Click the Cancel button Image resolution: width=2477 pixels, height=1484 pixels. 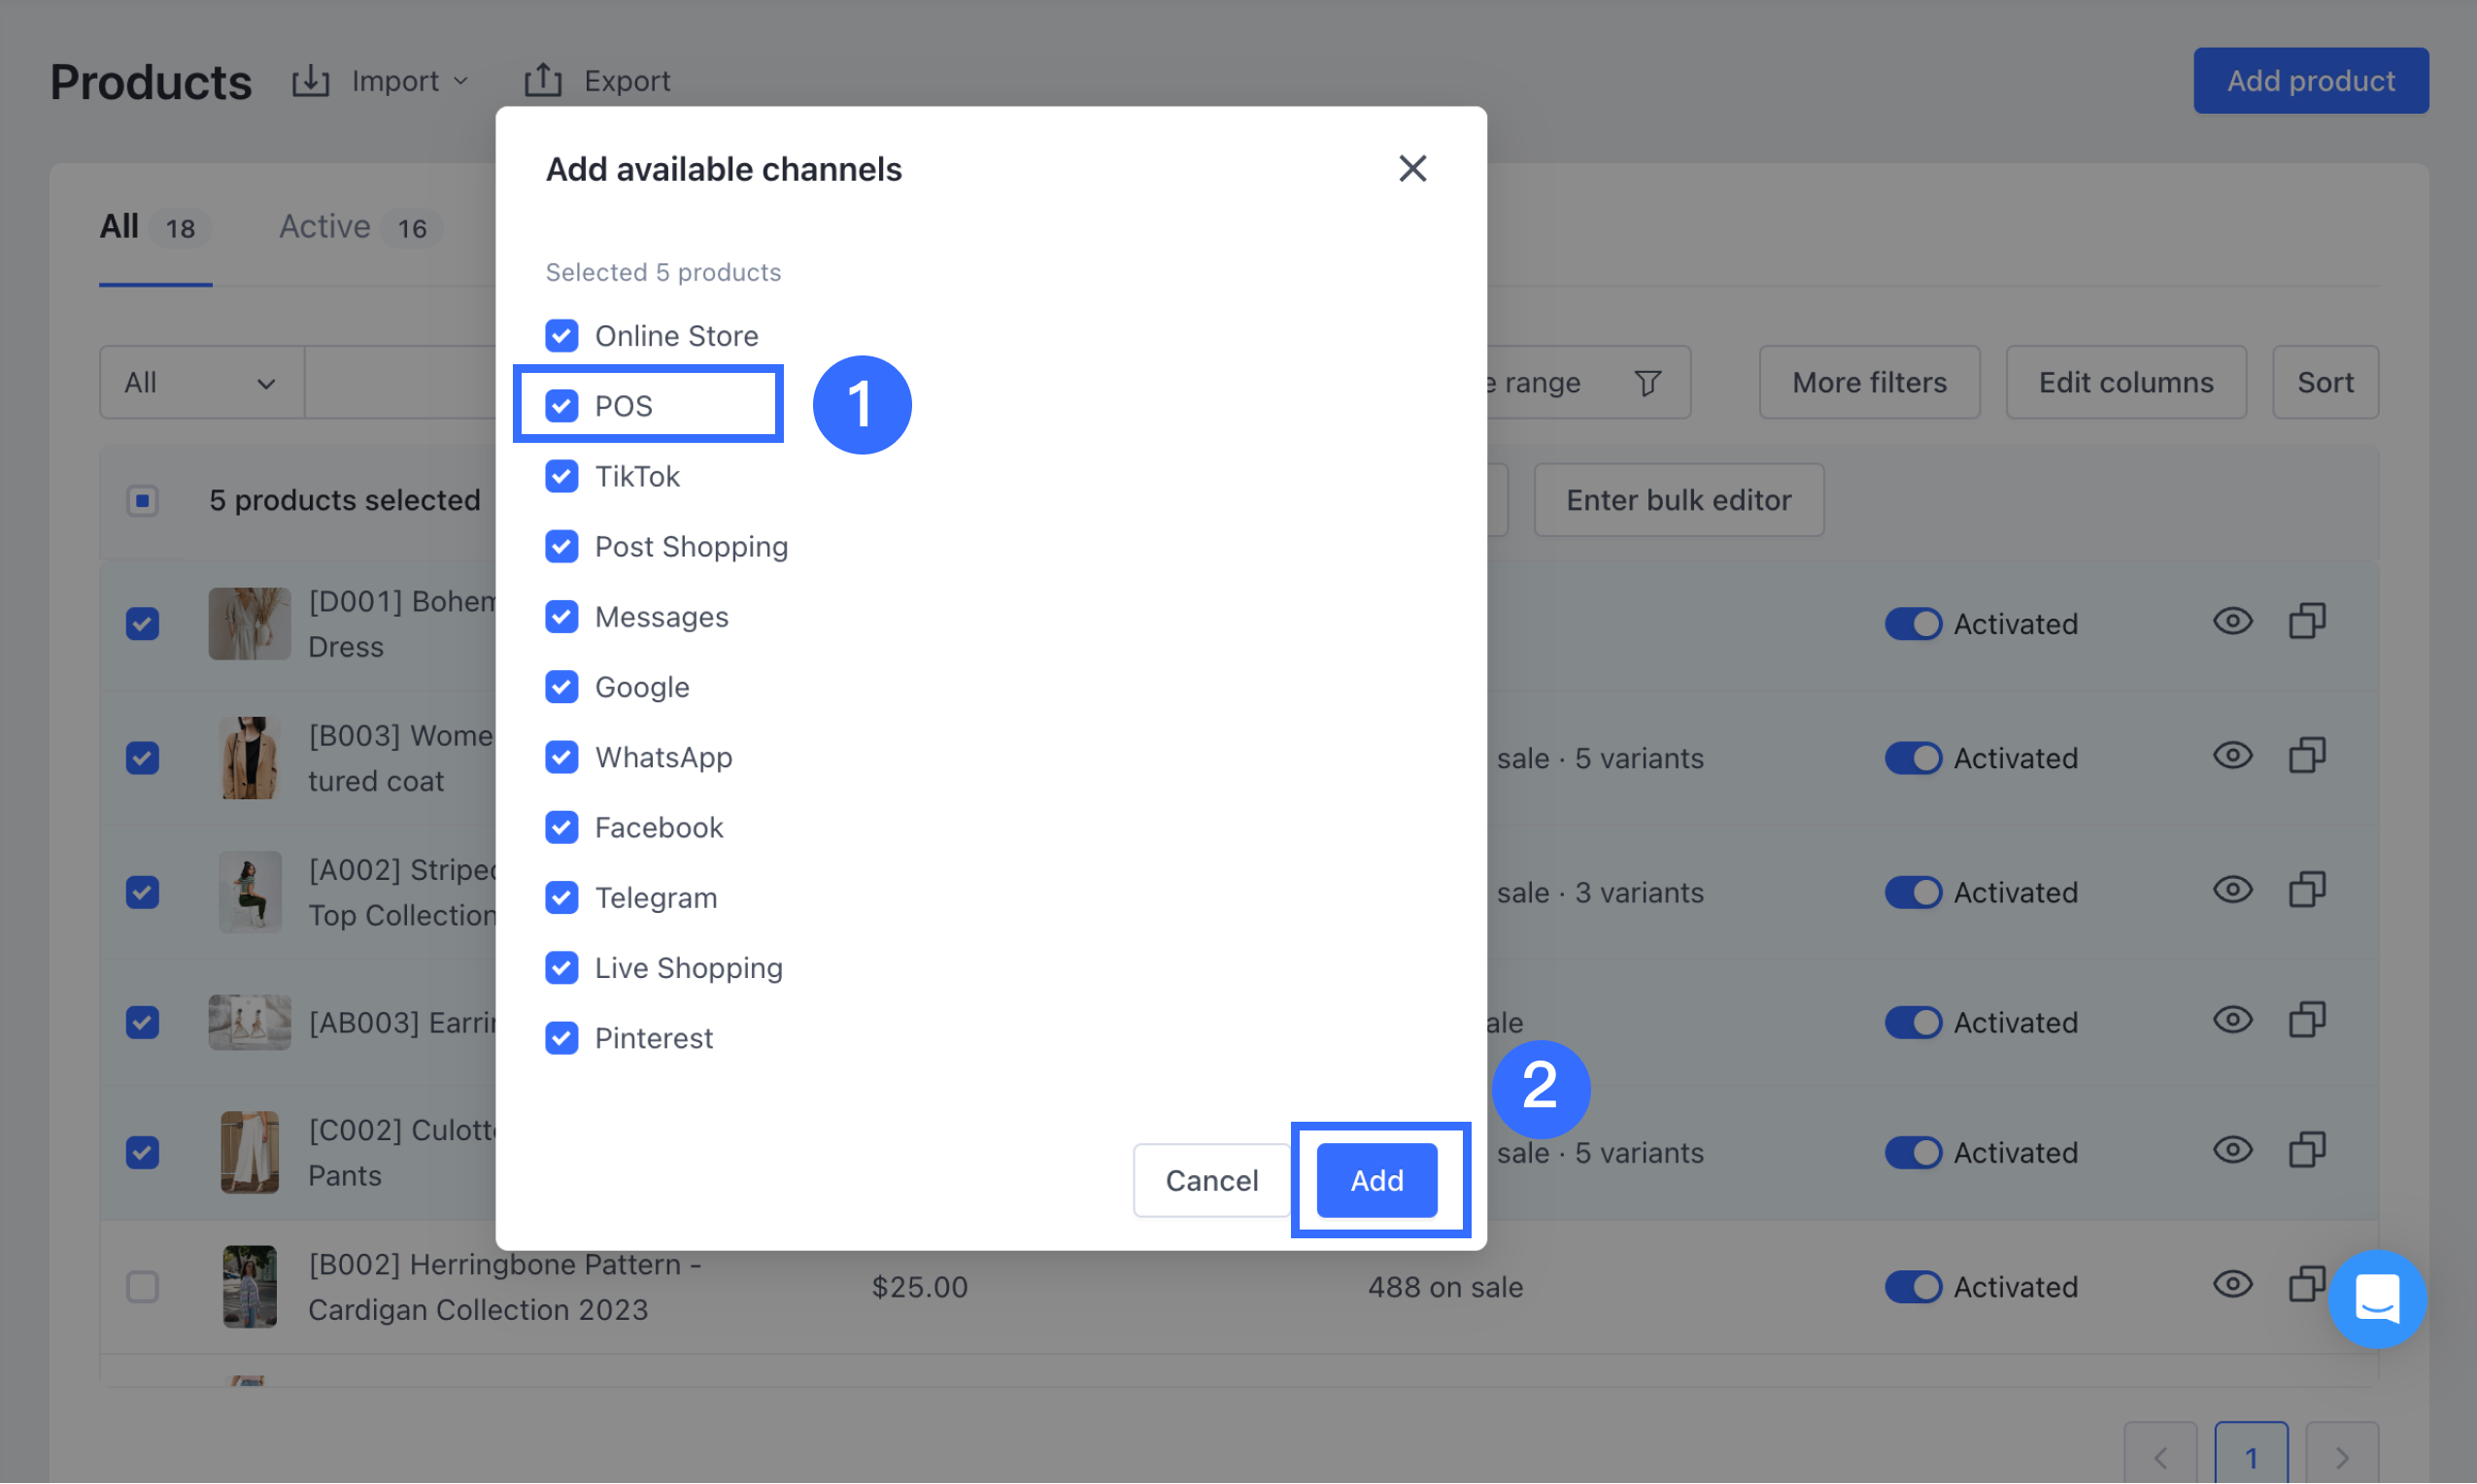(1211, 1180)
